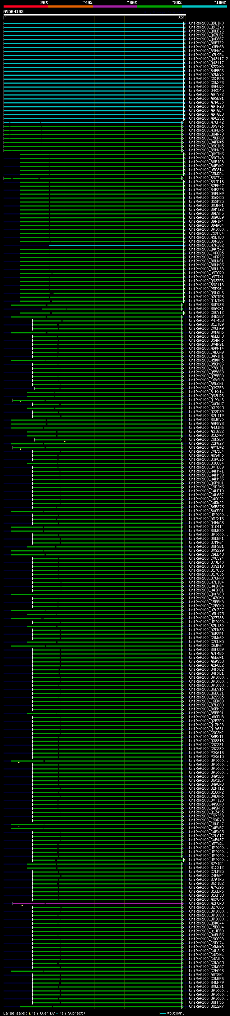Select the UniRef100_B9HN29 label

[206, 150]
